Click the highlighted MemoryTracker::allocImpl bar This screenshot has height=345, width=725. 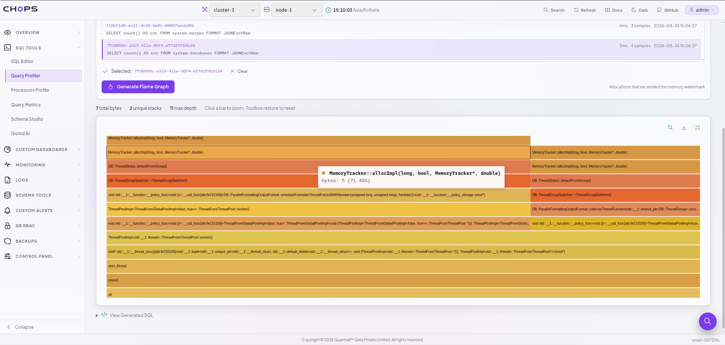[318, 152]
